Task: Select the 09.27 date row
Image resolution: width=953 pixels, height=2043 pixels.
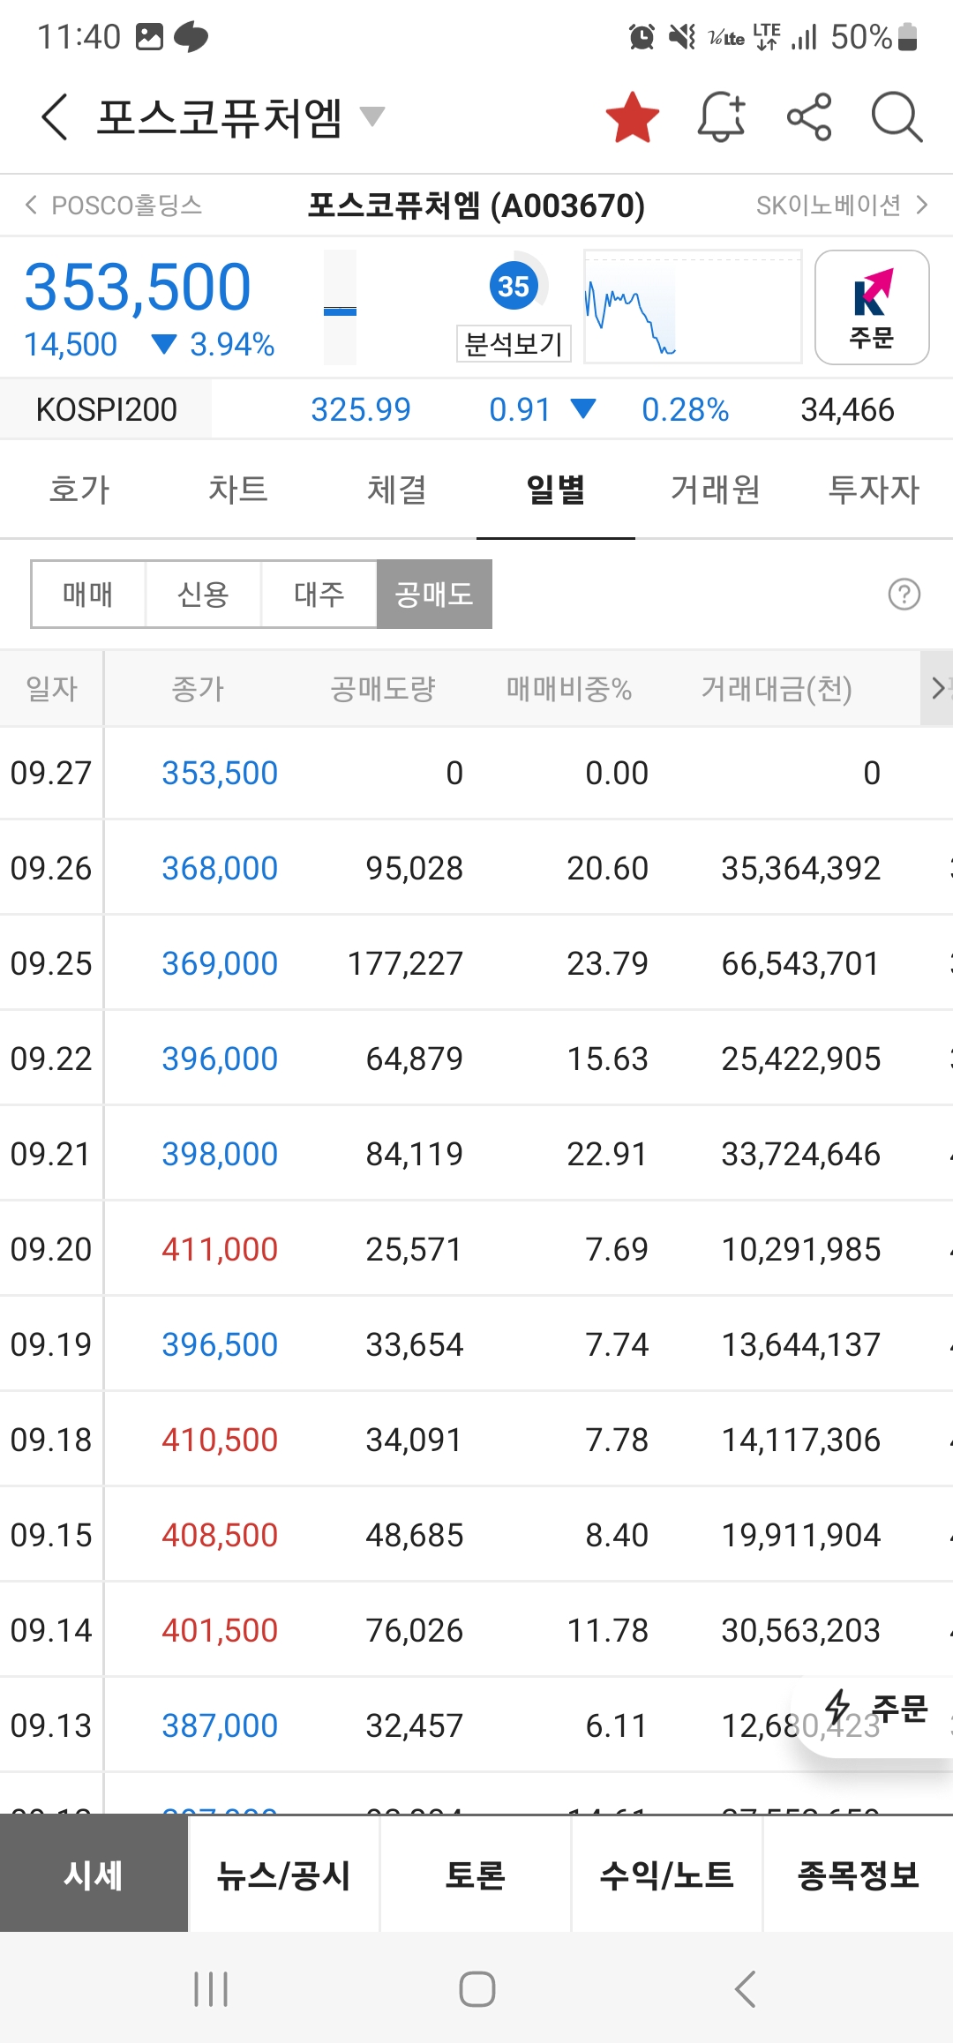Action: pos(476,773)
